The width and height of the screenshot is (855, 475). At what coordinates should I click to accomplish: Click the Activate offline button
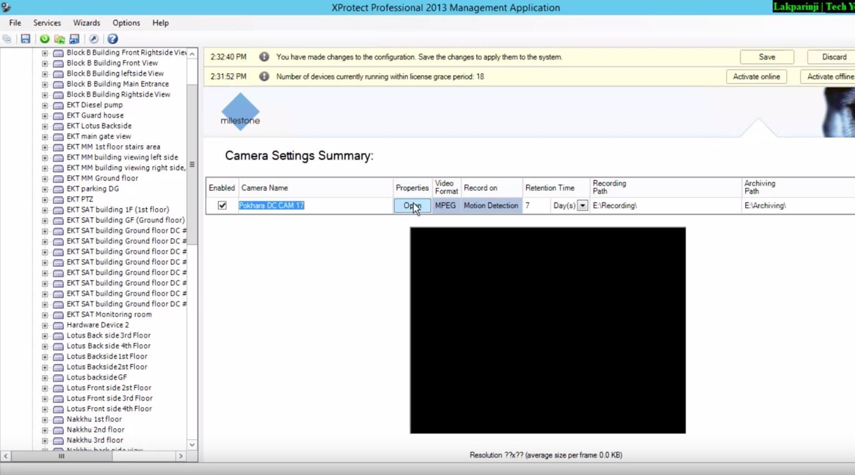pyautogui.click(x=828, y=76)
